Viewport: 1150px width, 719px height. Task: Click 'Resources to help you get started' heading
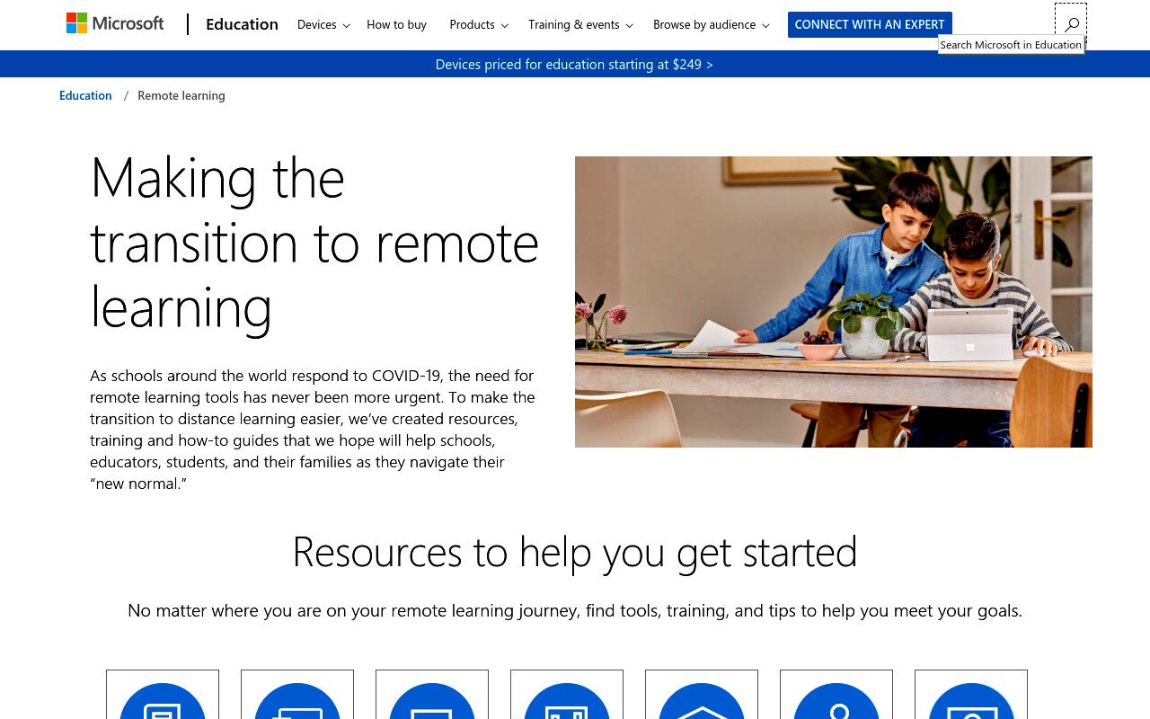[575, 552]
